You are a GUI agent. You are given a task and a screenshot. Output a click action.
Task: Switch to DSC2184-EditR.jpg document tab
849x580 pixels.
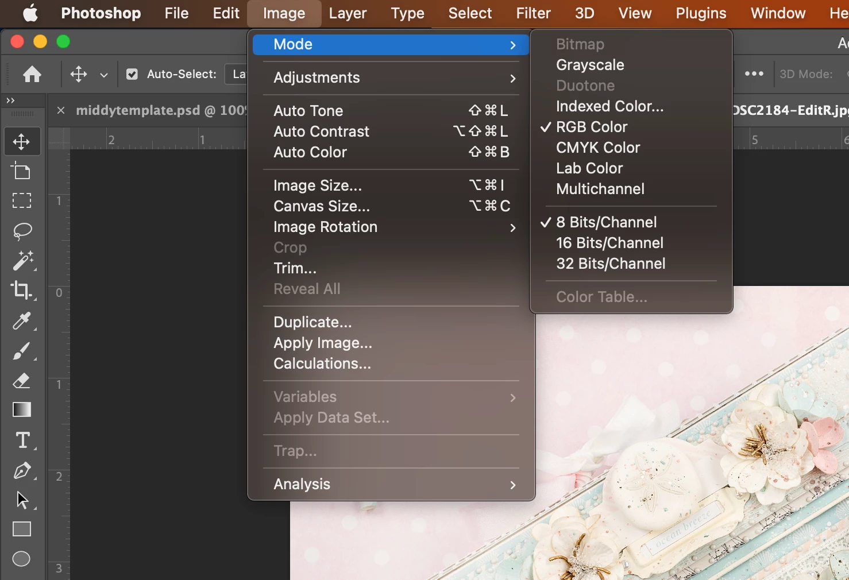[x=791, y=110]
